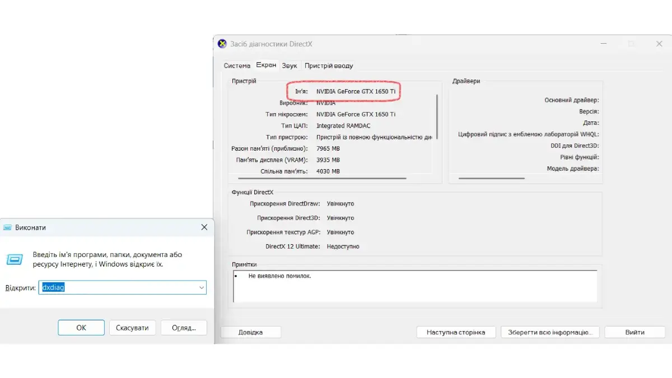Click the Модель драйвера label
The width and height of the screenshot is (672, 378).
click(573, 169)
